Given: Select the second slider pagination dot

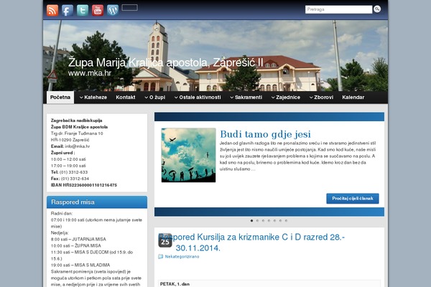Looking at the screenshot, I should pos(257,220).
